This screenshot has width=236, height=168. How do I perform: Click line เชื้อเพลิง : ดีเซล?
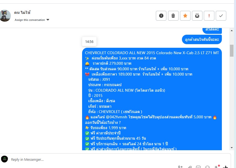coord(101,101)
